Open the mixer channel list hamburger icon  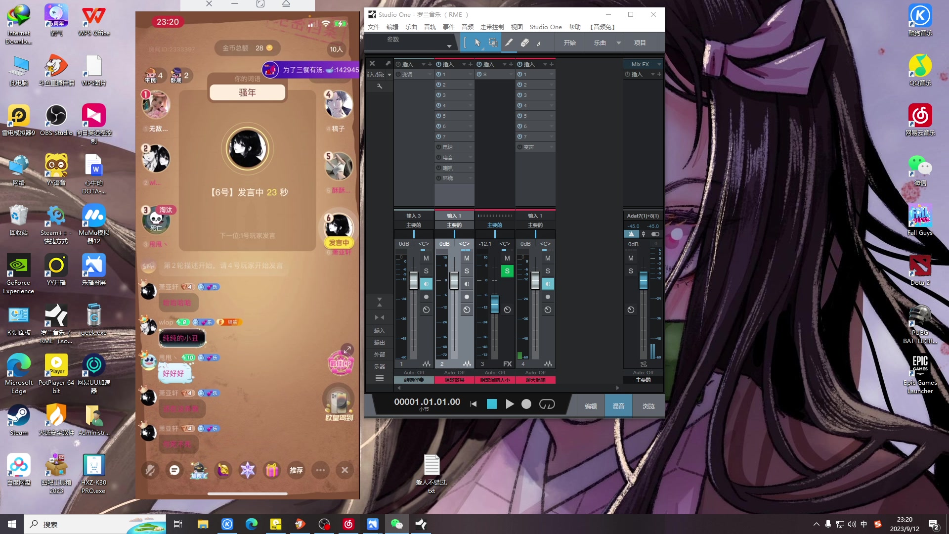click(380, 378)
